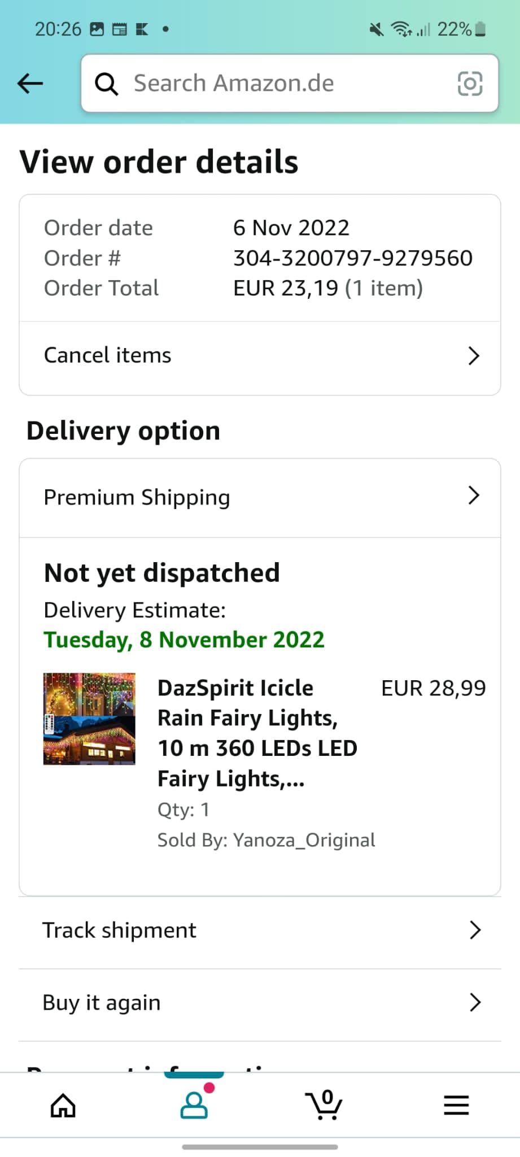The height and width of the screenshot is (1157, 520).
Task: Select Premium Shipping delivery option
Action: tap(137, 497)
